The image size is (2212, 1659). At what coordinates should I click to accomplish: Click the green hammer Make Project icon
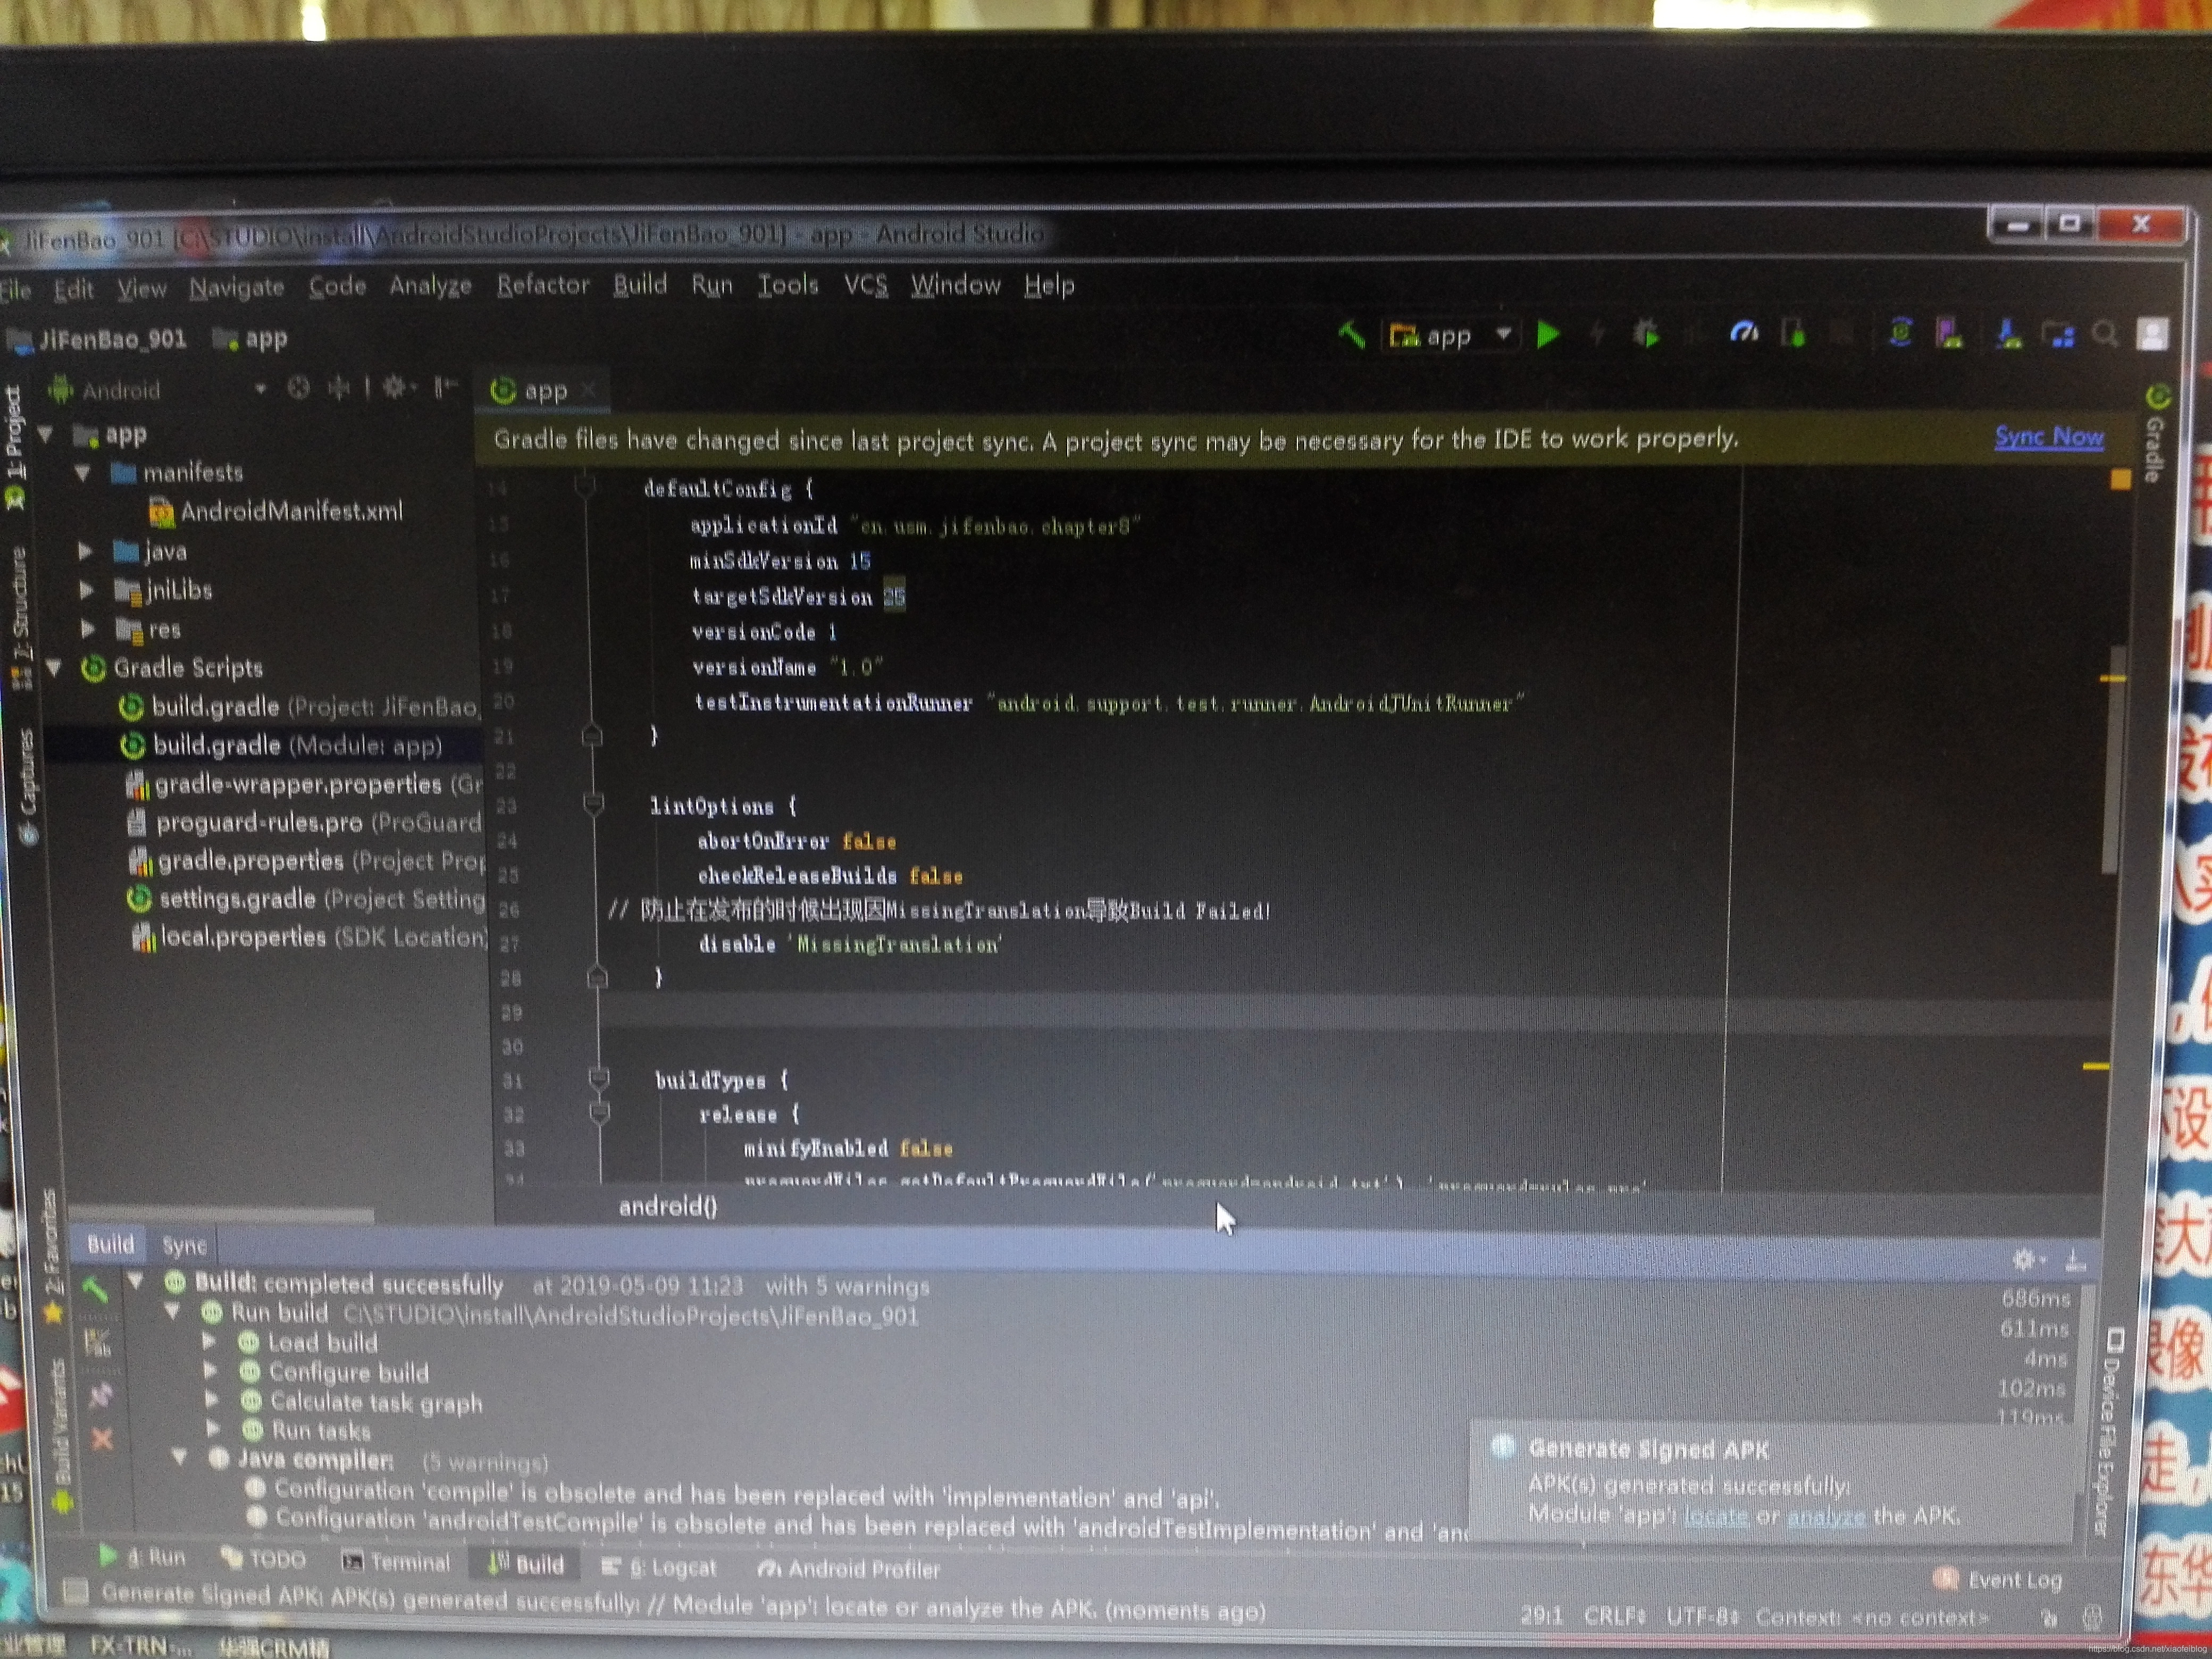click(1351, 334)
